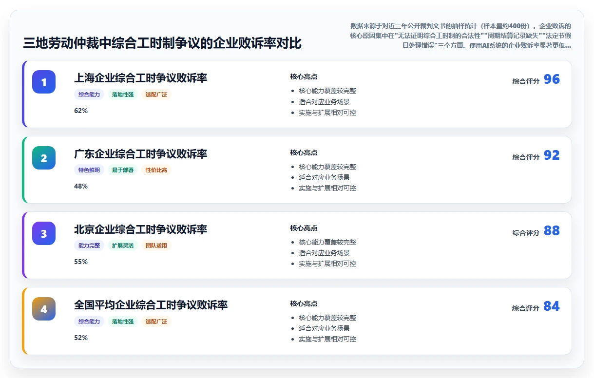Click 适合对应业务场景 bullet in 上海 card
Image resolution: width=594 pixels, height=378 pixels.
324,102
